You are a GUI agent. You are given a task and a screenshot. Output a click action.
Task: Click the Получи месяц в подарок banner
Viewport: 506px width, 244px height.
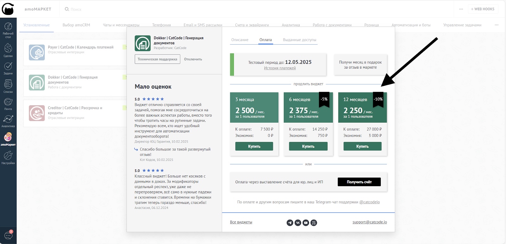click(360, 65)
